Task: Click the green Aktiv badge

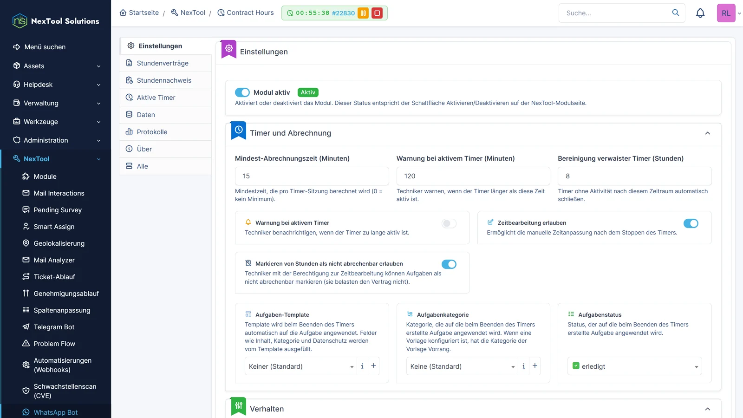Action: 308,92
